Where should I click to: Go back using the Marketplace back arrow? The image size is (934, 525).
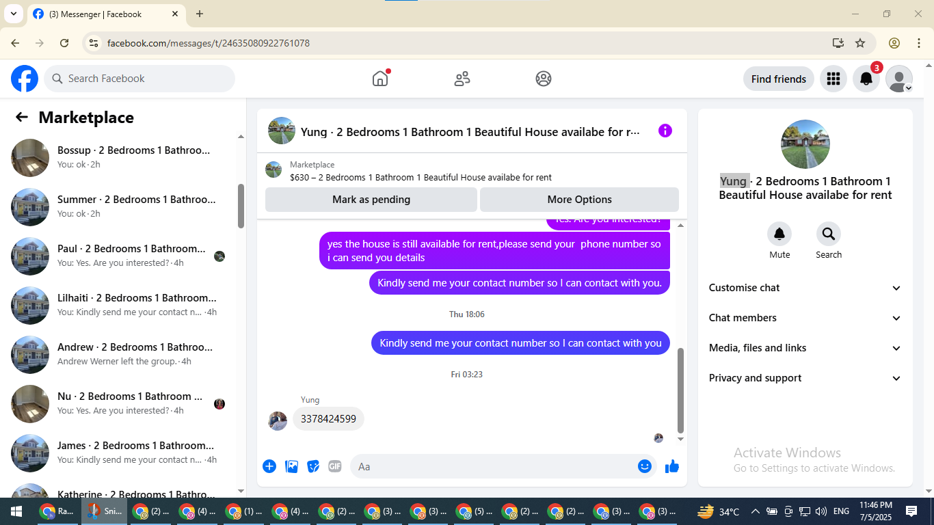tap(22, 117)
